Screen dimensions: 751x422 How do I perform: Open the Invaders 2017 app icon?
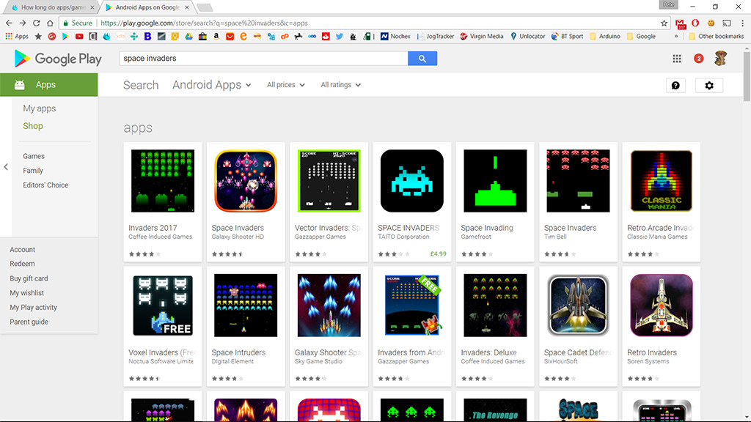coord(163,181)
